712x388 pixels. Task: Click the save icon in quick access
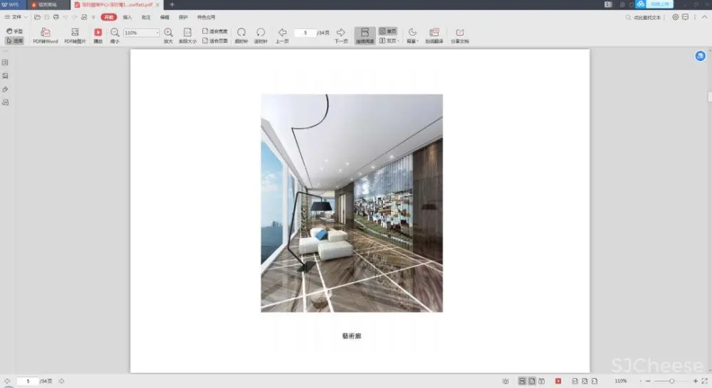pos(47,17)
